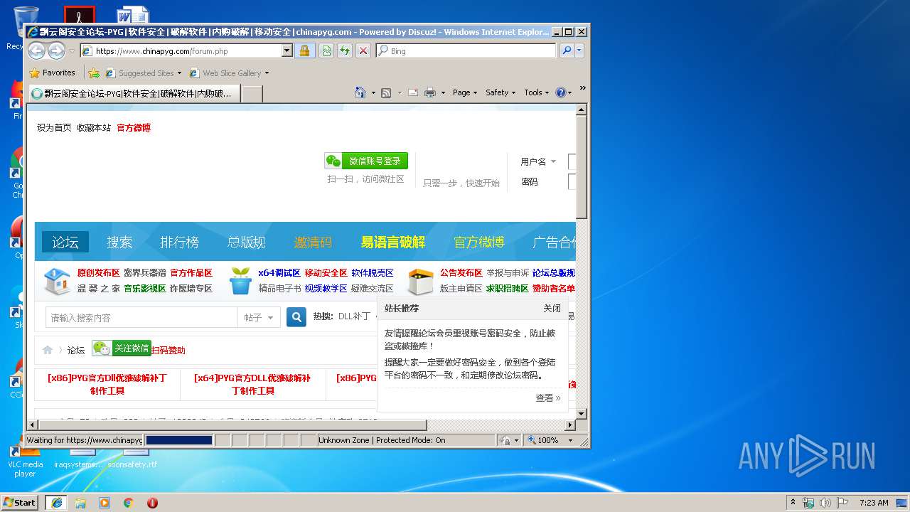910x512 pixels.
Task: Click the 设为首页 link
Action: pyautogui.click(x=54, y=128)
